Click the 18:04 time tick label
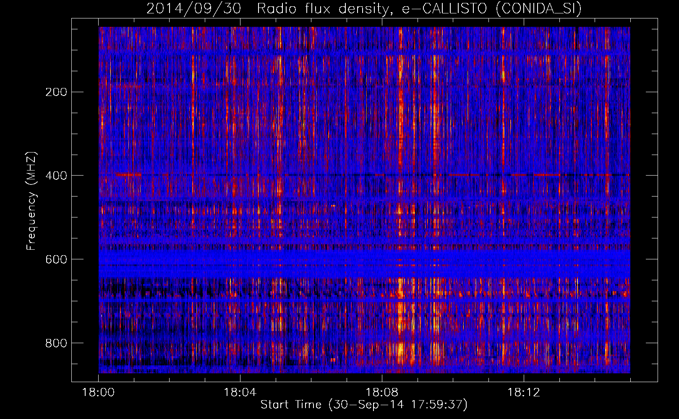This screenshot has width=679, height=419. [240, 393]
